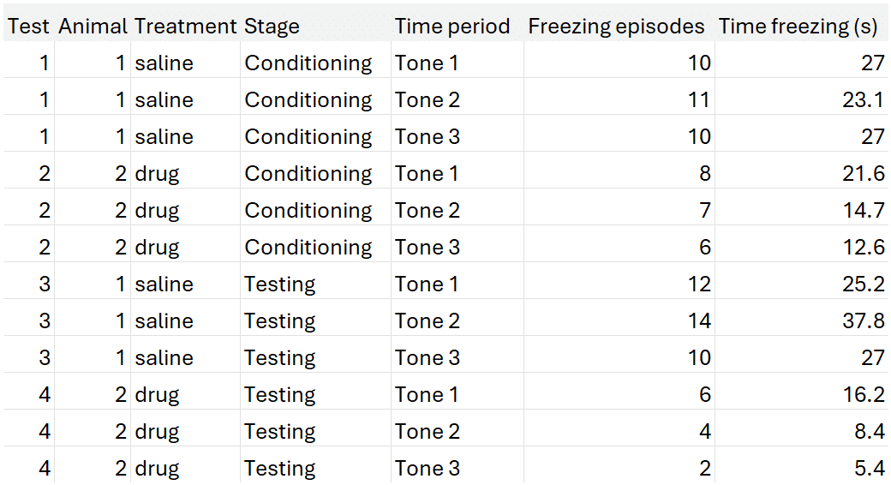The height and width of the screenshot is (485, 891).
Task: Select the cell containing 23.1
Action: [x=863, y=100]
